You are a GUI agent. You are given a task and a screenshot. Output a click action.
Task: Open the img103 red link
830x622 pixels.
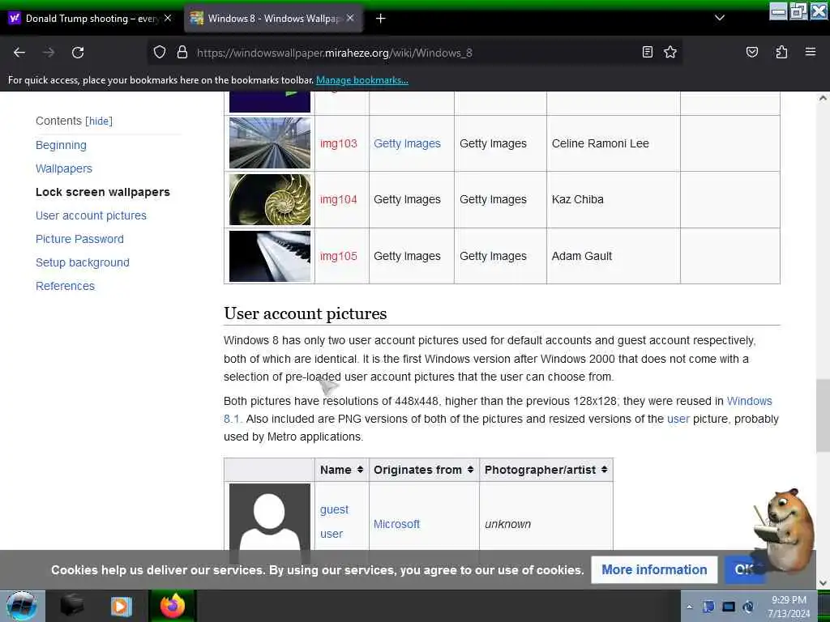point(338,144)
